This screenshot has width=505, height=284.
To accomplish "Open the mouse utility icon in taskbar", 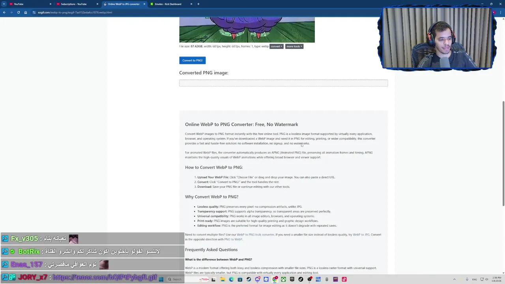I will pyautogui.click(x=327, y=279).
